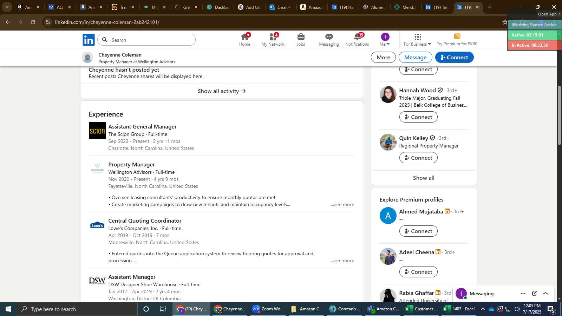
Task: Expand the Messaging panel chevron
Action: (x=545, y=294)
